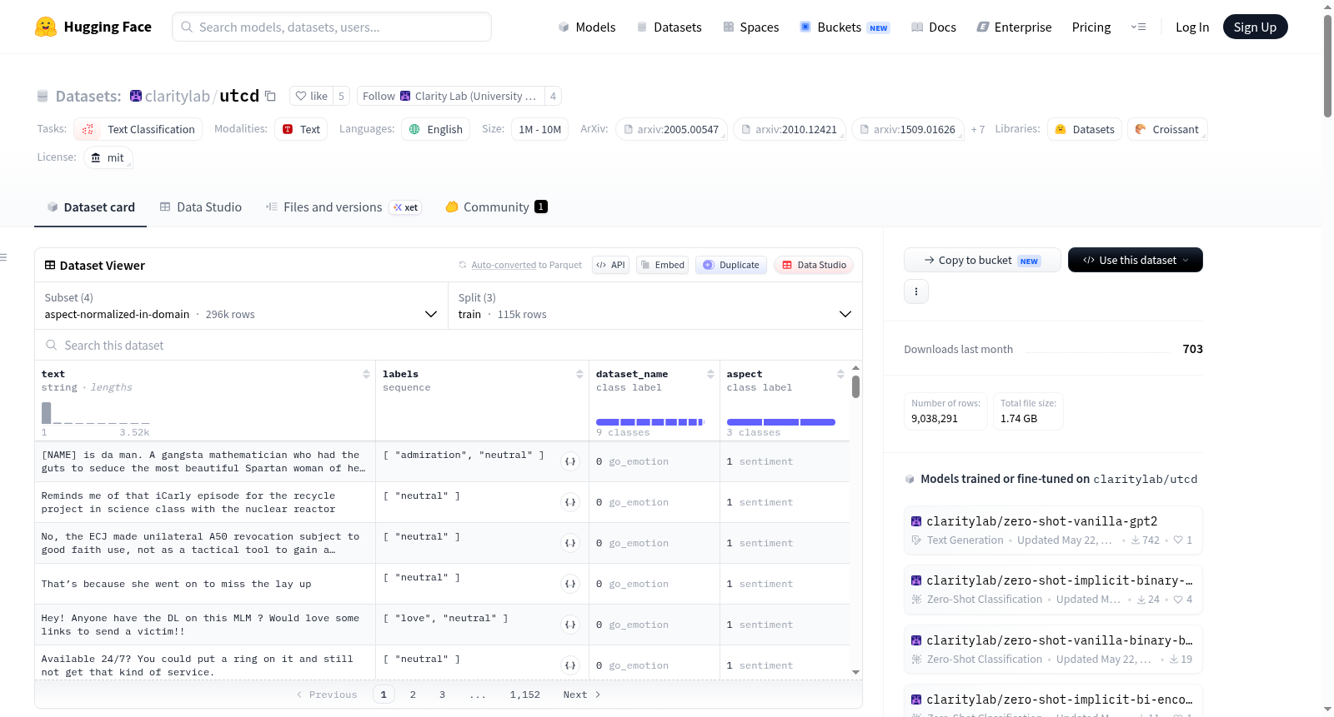Screen dimensions: 1334x717
Task: Open the Files and versions tab
Action: tap(344, 207)
